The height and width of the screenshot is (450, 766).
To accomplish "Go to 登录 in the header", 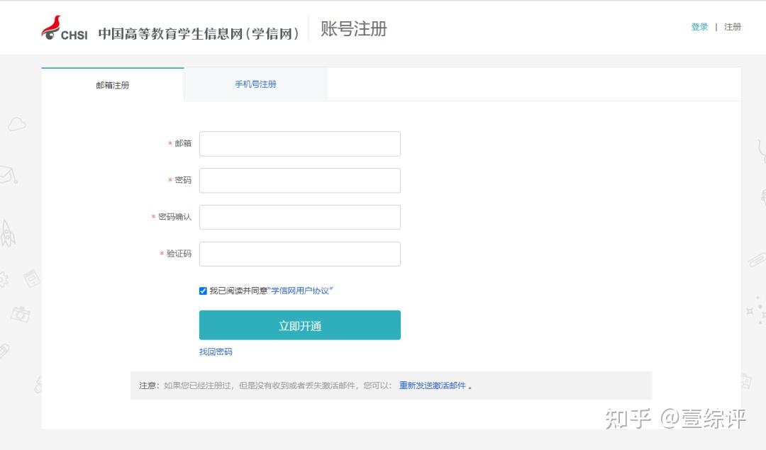I will tap(699, 27).
